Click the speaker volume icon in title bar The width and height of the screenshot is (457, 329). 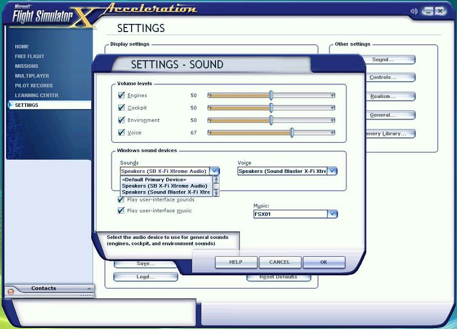[413, 11]
